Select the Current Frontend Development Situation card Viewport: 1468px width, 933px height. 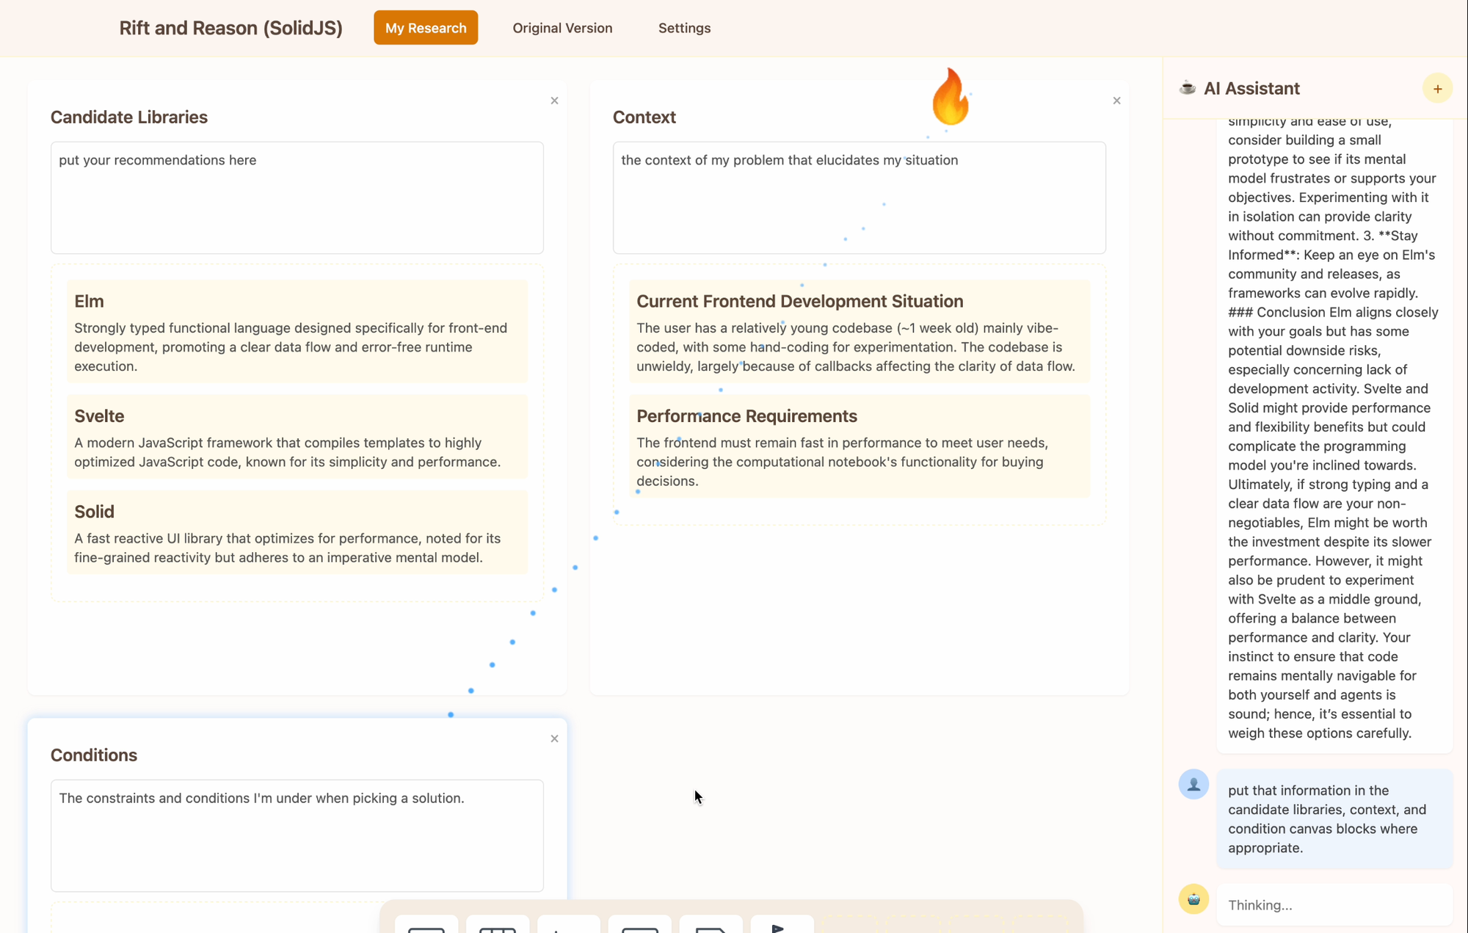click(x=860, y=331)
